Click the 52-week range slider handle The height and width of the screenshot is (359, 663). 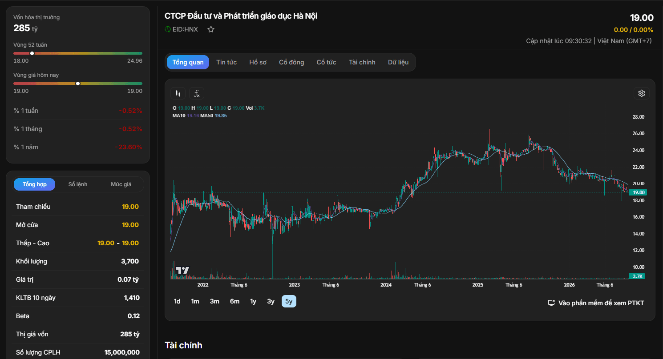(32, 53)
